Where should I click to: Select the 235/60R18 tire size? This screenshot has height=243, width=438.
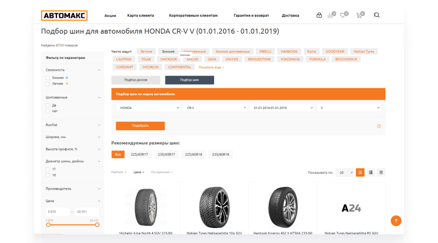[x=221, y=154]
